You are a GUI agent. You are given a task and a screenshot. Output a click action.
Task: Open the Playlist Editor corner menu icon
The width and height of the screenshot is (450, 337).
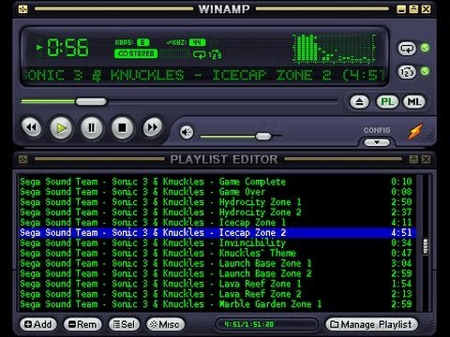(x=23, y=159)
